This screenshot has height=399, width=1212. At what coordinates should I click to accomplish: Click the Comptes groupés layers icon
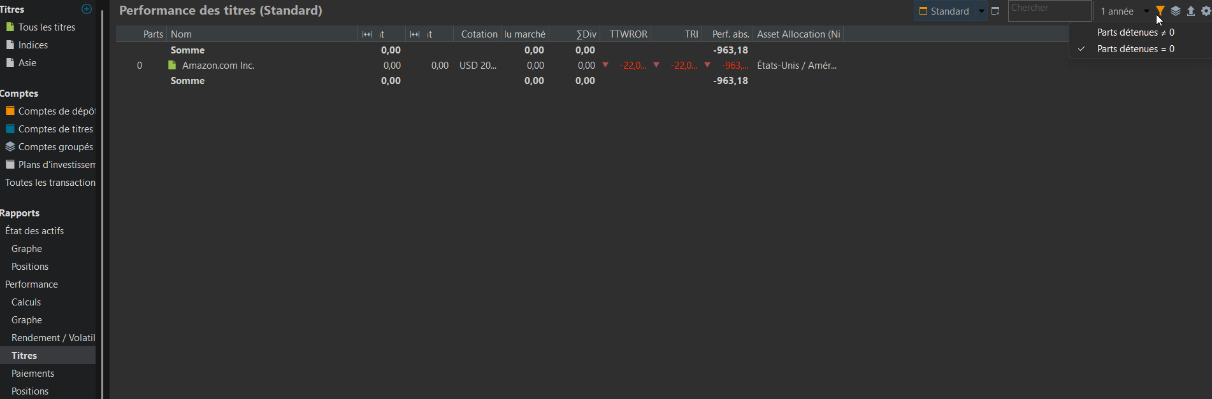coord(10,146)
